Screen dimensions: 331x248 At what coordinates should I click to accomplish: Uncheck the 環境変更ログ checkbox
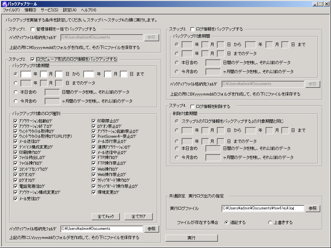94,192
